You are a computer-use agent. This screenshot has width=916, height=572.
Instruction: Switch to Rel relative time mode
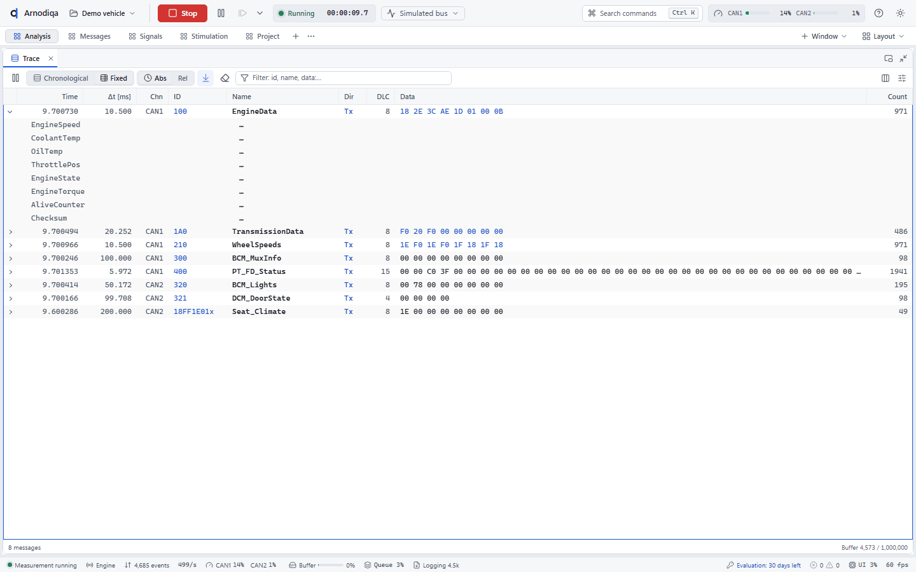[183, 78]
